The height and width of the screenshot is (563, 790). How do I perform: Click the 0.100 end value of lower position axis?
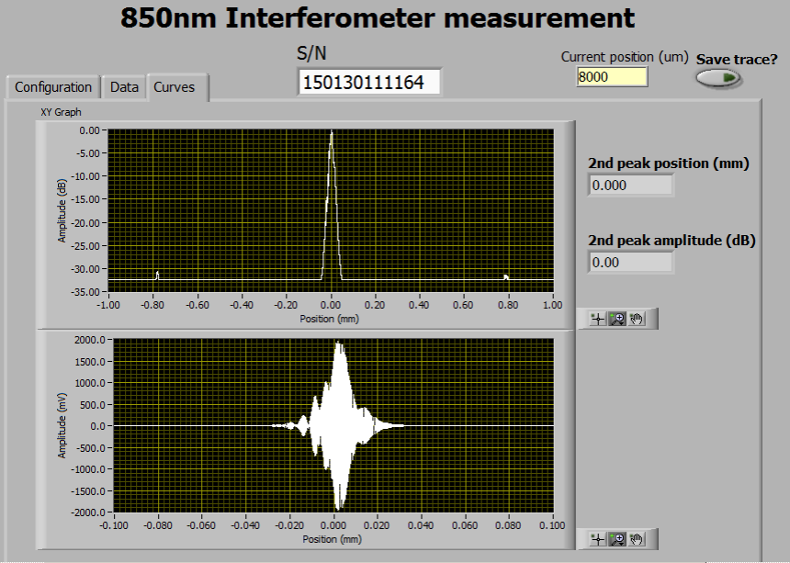pyautogui.click(x=550, y=526)
